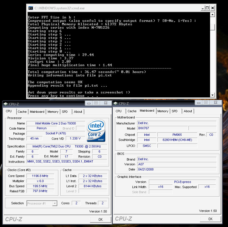The height and width of the screenshot is (227, 228).
Task: Switch to Memory tab in right CPU-Z window
Action: tap(163, 111)
